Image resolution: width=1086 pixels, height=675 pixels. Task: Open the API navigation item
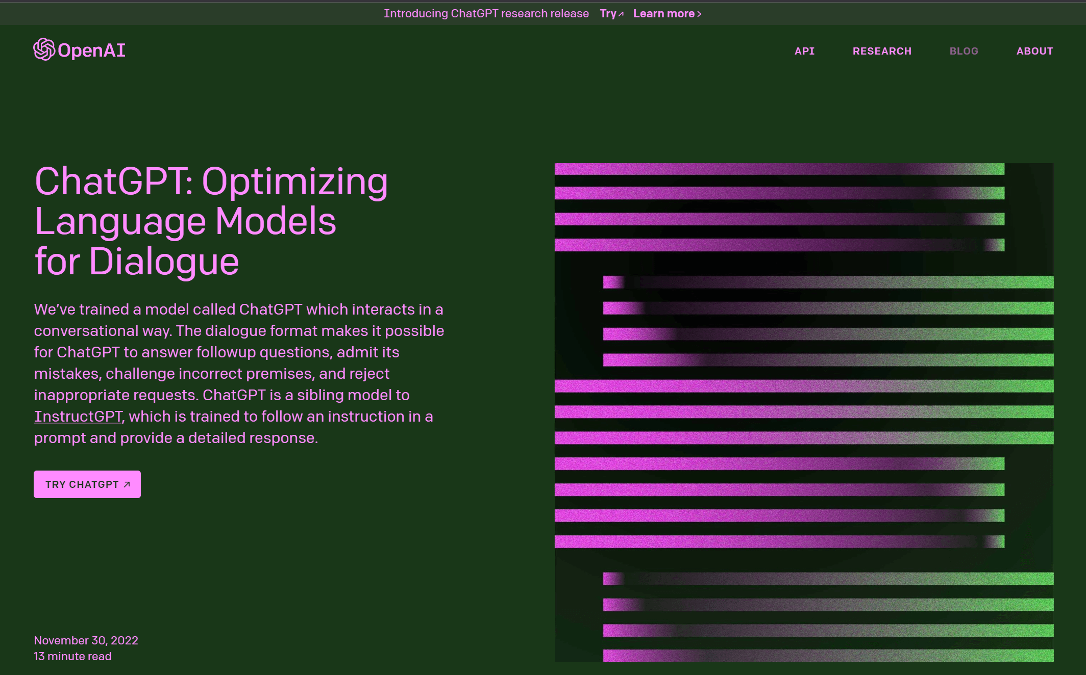[x=804, y=51]
